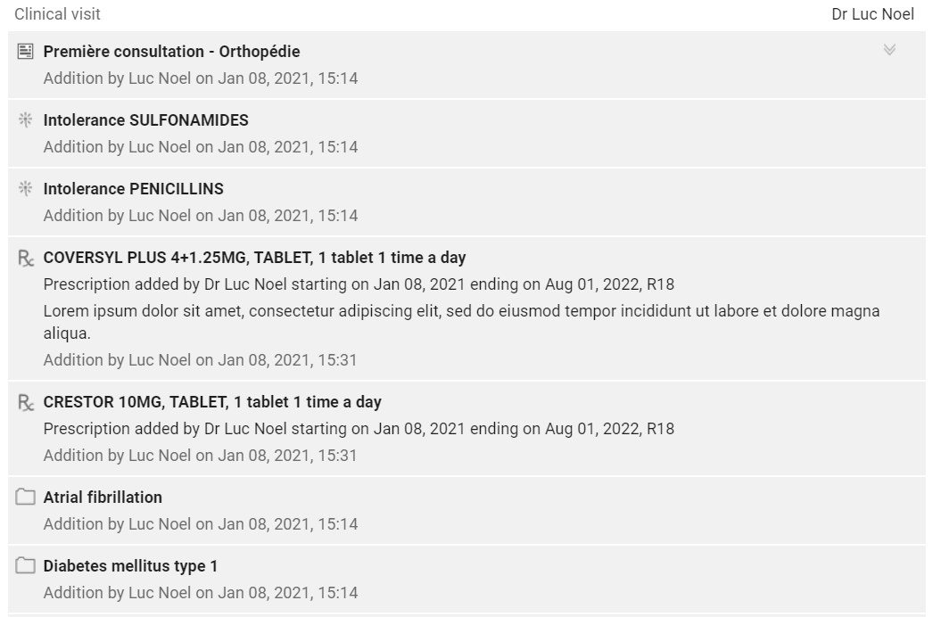Click the Rx icon for CRESTOR 10MG

point(26,403)
